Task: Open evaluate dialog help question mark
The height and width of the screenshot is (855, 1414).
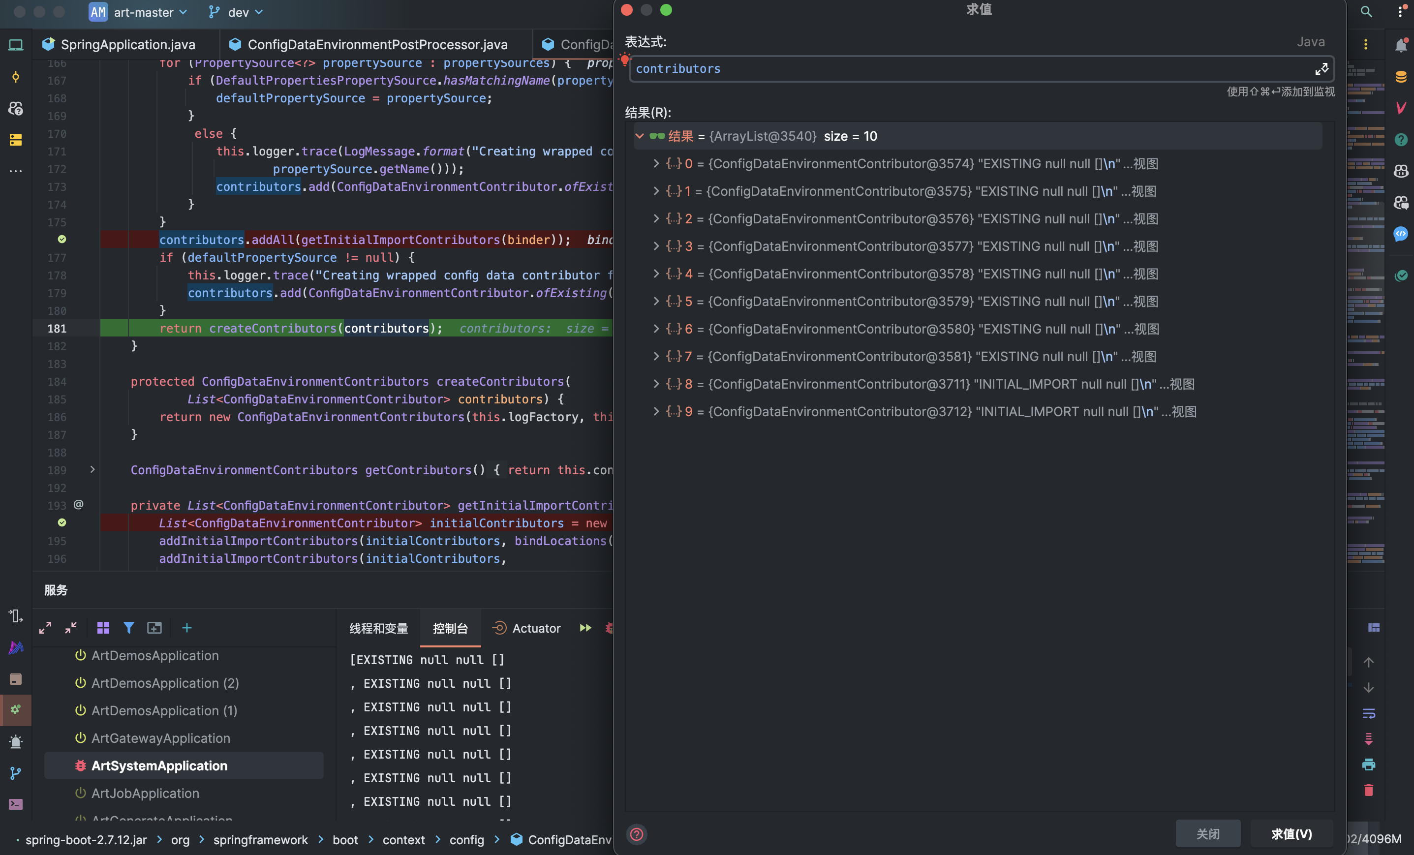Action: point(637,834)
